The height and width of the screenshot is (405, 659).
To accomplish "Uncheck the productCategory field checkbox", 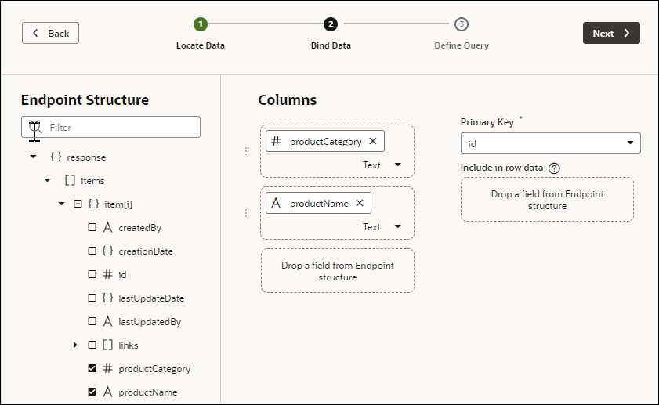I will 92,369.
